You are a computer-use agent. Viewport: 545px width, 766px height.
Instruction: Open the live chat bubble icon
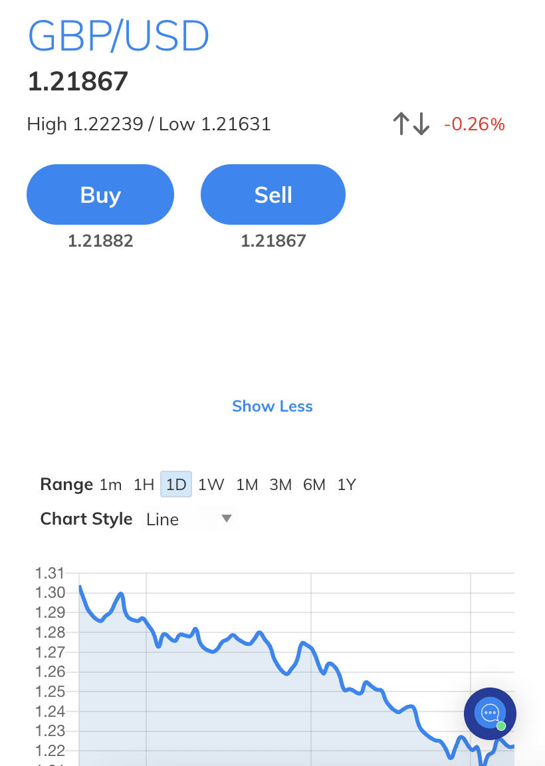pos(490,713)
